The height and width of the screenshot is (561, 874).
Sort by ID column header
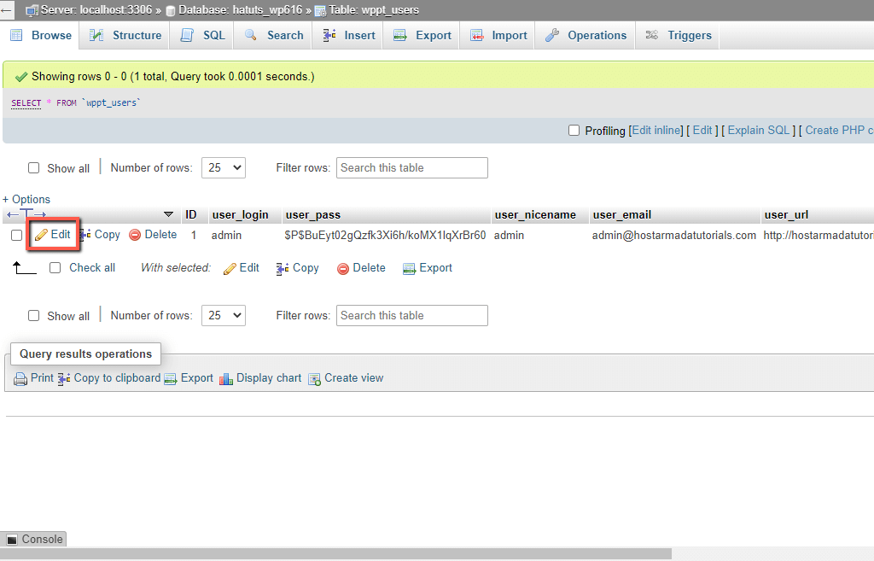click(190, 214)
